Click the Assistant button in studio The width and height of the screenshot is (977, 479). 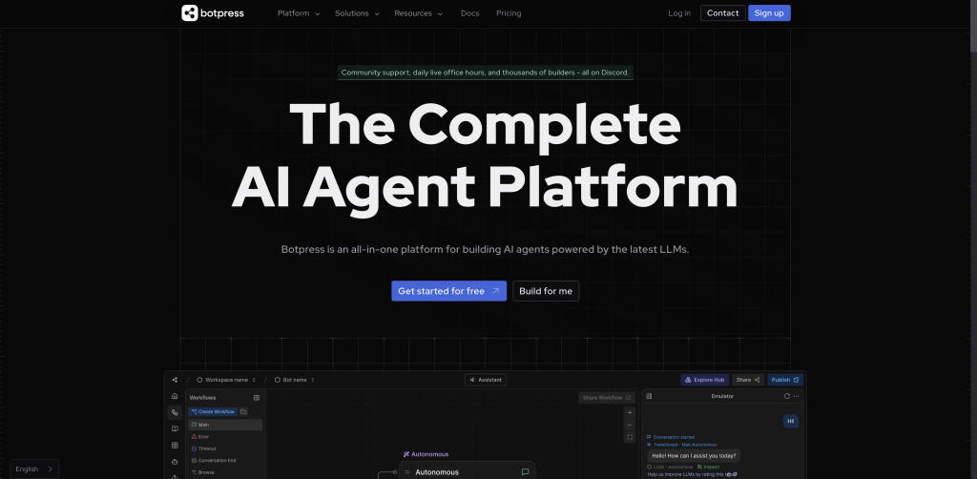(486, 380)
